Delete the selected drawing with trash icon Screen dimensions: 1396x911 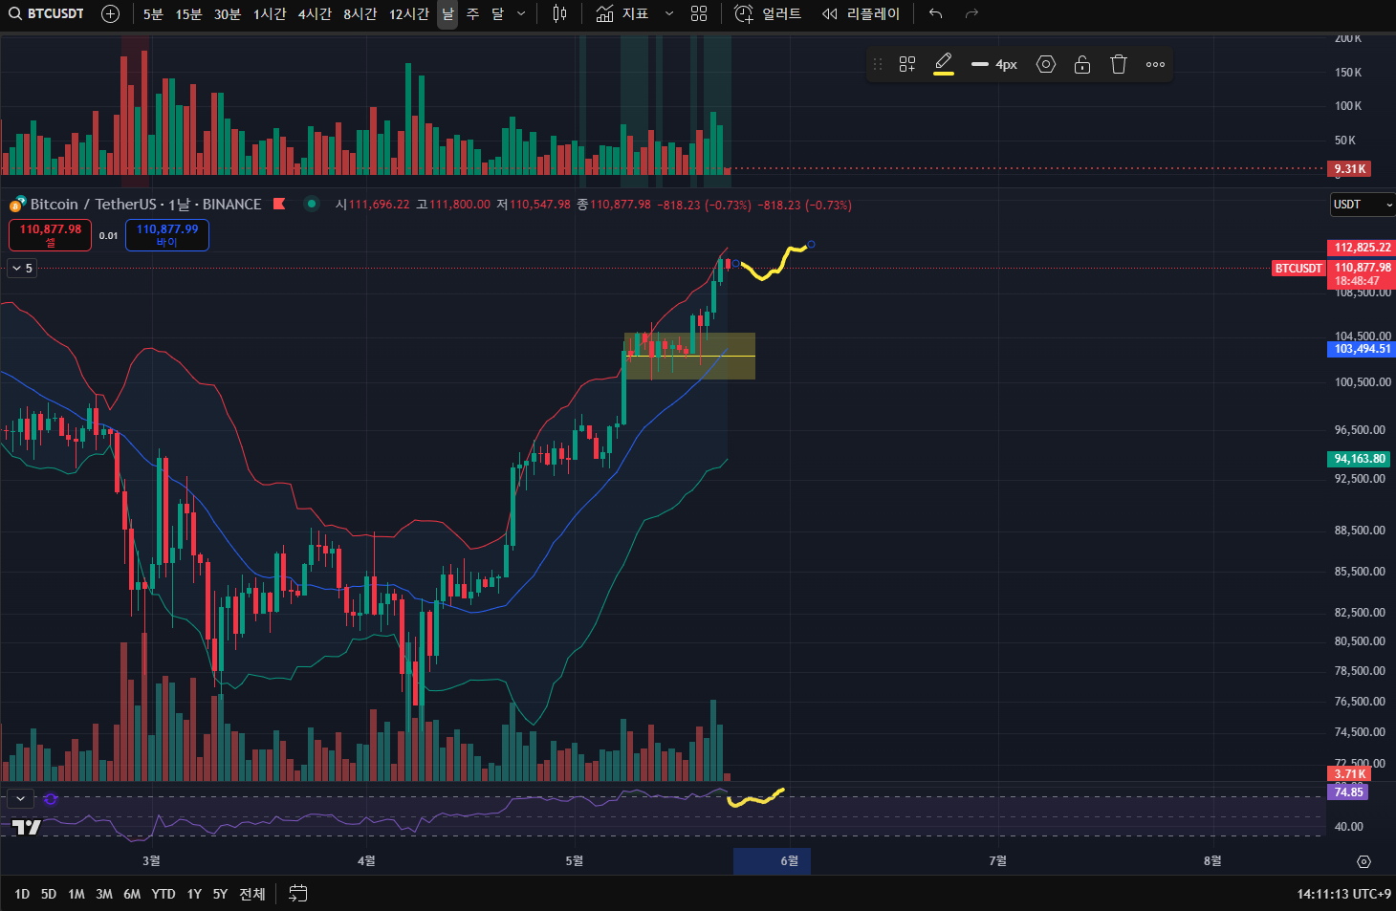(x=1119, y=64)
